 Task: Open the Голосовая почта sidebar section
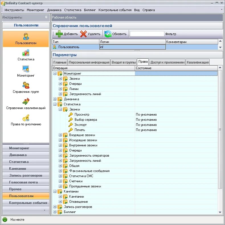26,182
